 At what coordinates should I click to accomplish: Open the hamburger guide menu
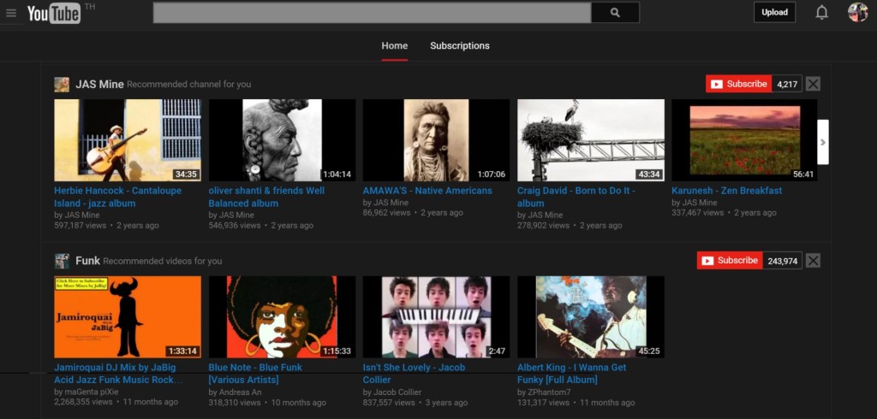(11, 13)
